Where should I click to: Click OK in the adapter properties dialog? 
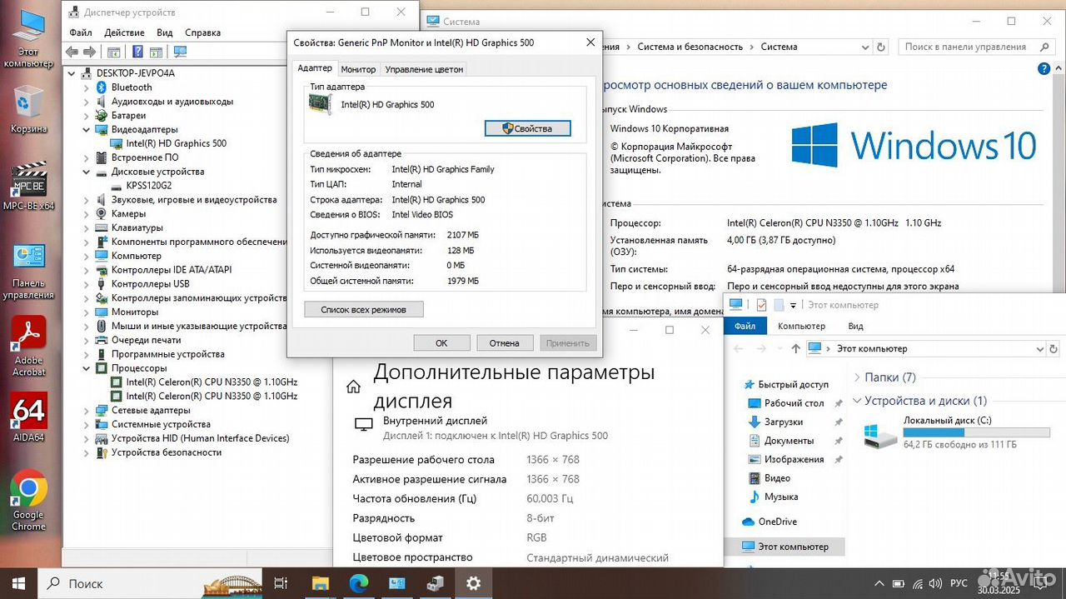pyautogui.click(x=441, y=342)
